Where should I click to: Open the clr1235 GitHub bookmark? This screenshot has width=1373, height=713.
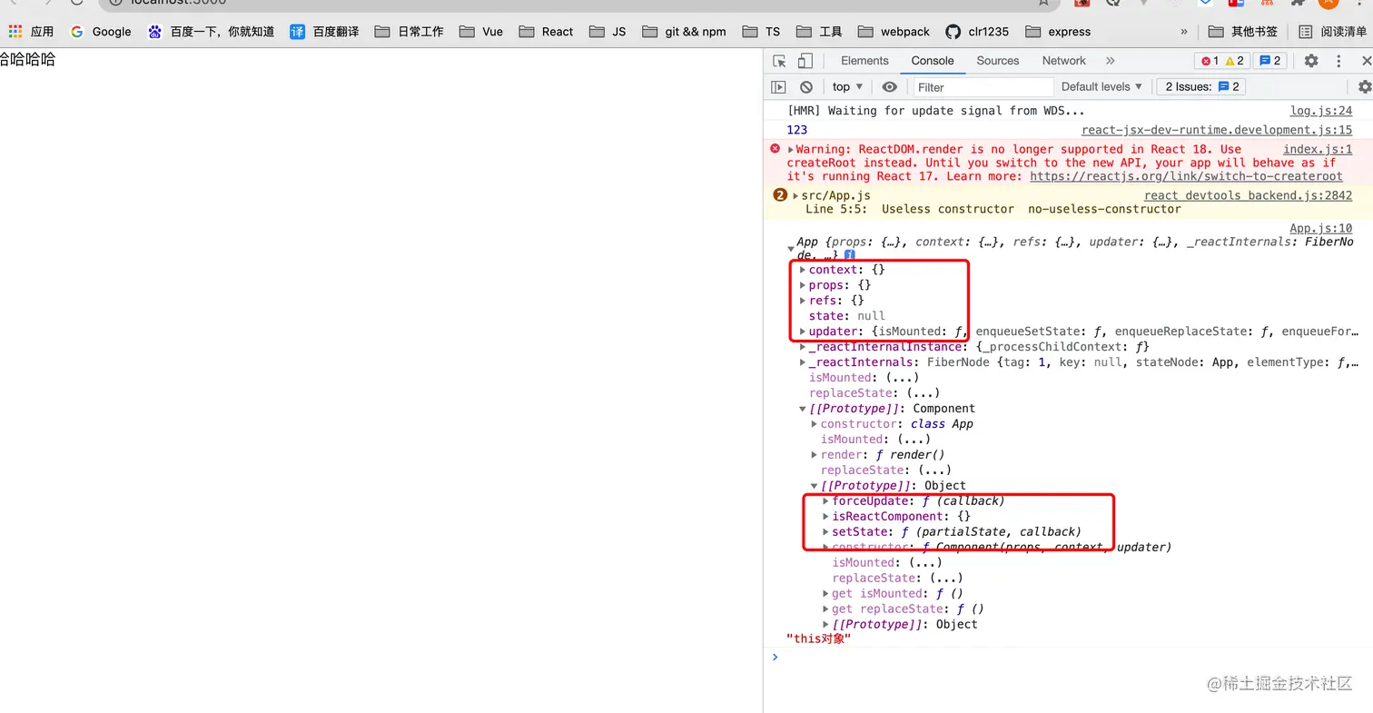coord(977,32)
